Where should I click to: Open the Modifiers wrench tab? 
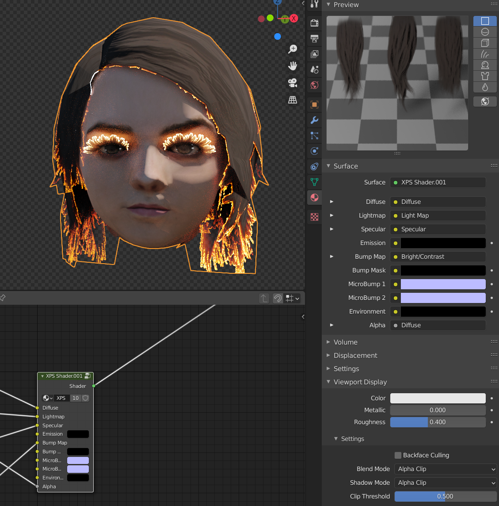[x=315, y=120]
